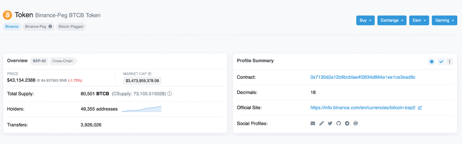The image size is (462, 144).
Task: Click the CSupply info icon
Action: [x=170, y=94]
